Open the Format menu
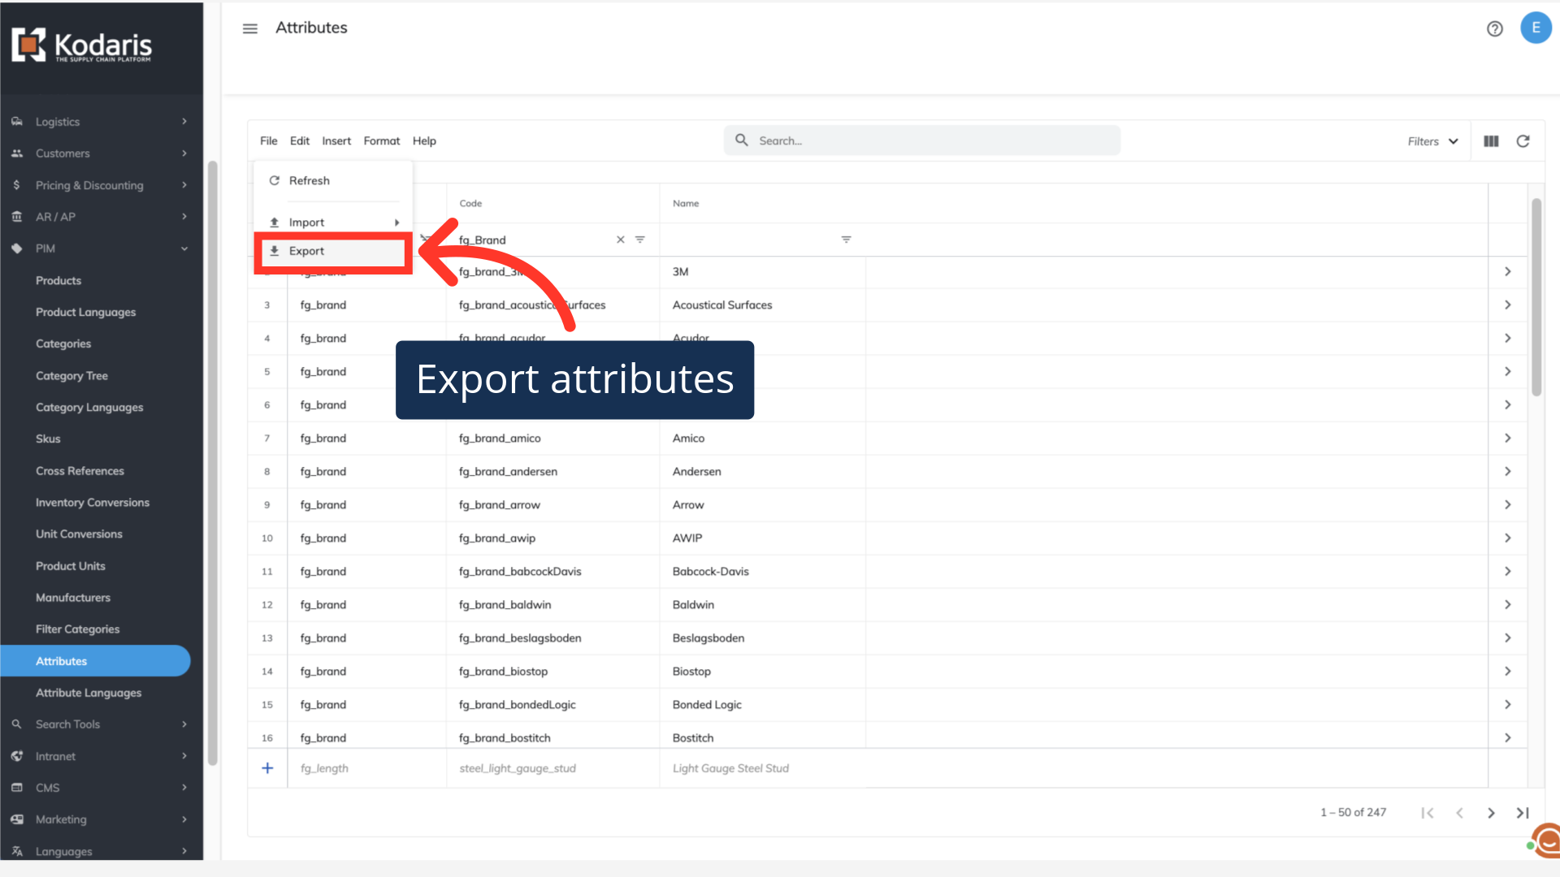Screen dimensions: 1560x877 [381, 141]
